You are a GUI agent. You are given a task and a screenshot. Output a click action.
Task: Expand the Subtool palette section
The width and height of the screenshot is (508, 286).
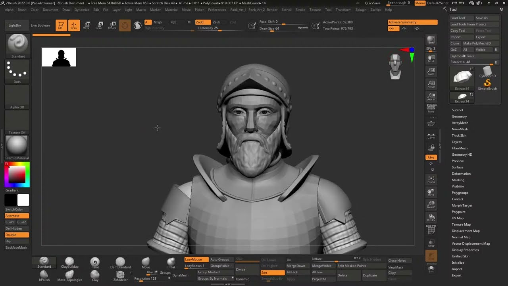tap(457, 110)
